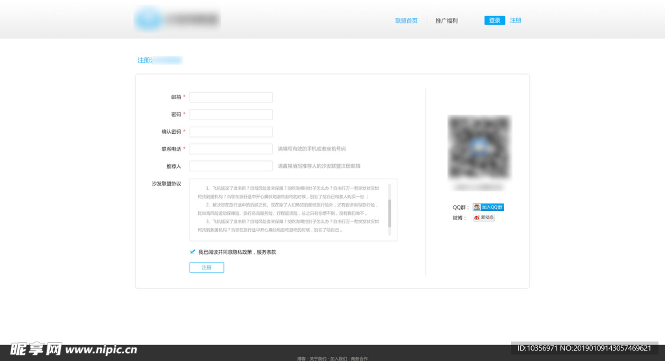Image resolution: width=665 pixels, height=361 pixels.
Task: Toggle the 我已阅读并同意隐私政策 checkbox
Action: (192, 251)
